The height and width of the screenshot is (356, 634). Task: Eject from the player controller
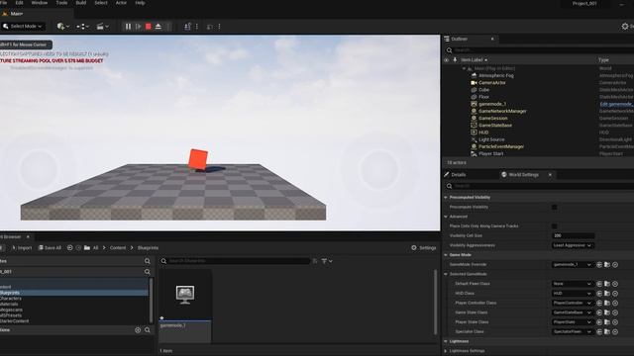(x=158, y=27)
